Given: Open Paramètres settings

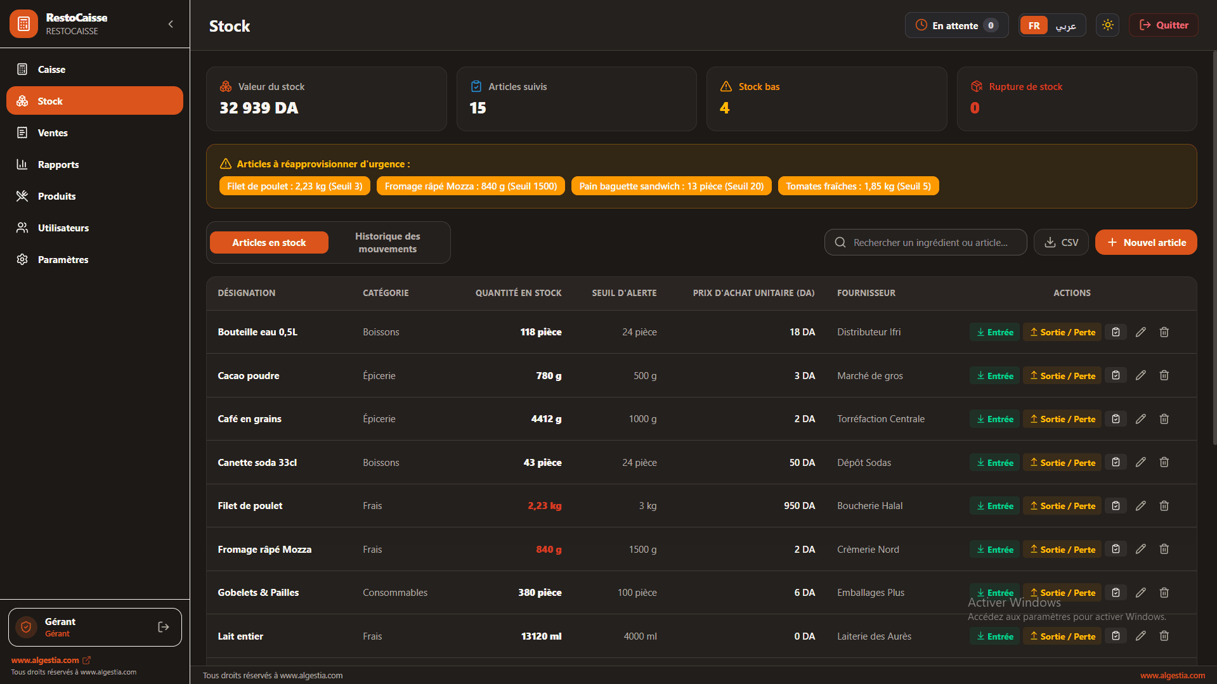Looking at the screenshot, I should 94,259.
